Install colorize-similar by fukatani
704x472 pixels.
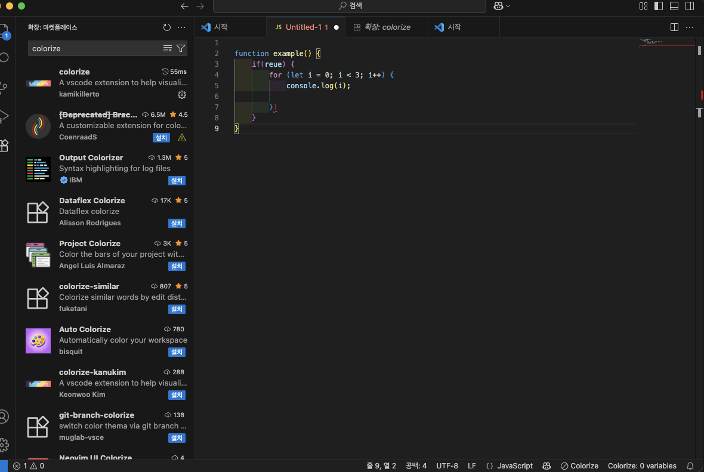coord(177,309)
